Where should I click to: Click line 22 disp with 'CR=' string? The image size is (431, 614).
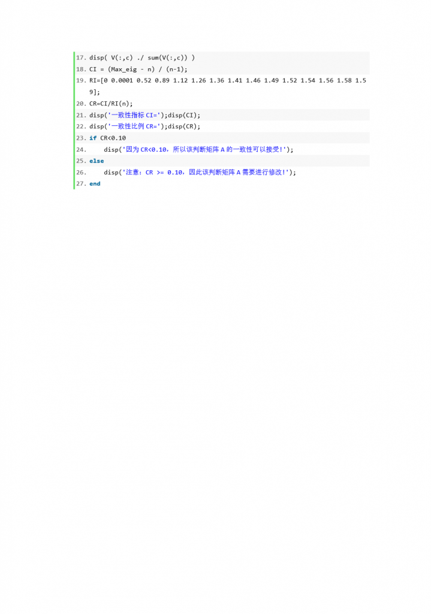[x=144, y=127]
